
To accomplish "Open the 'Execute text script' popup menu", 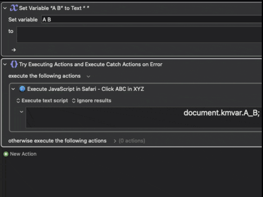I will 42,101.
